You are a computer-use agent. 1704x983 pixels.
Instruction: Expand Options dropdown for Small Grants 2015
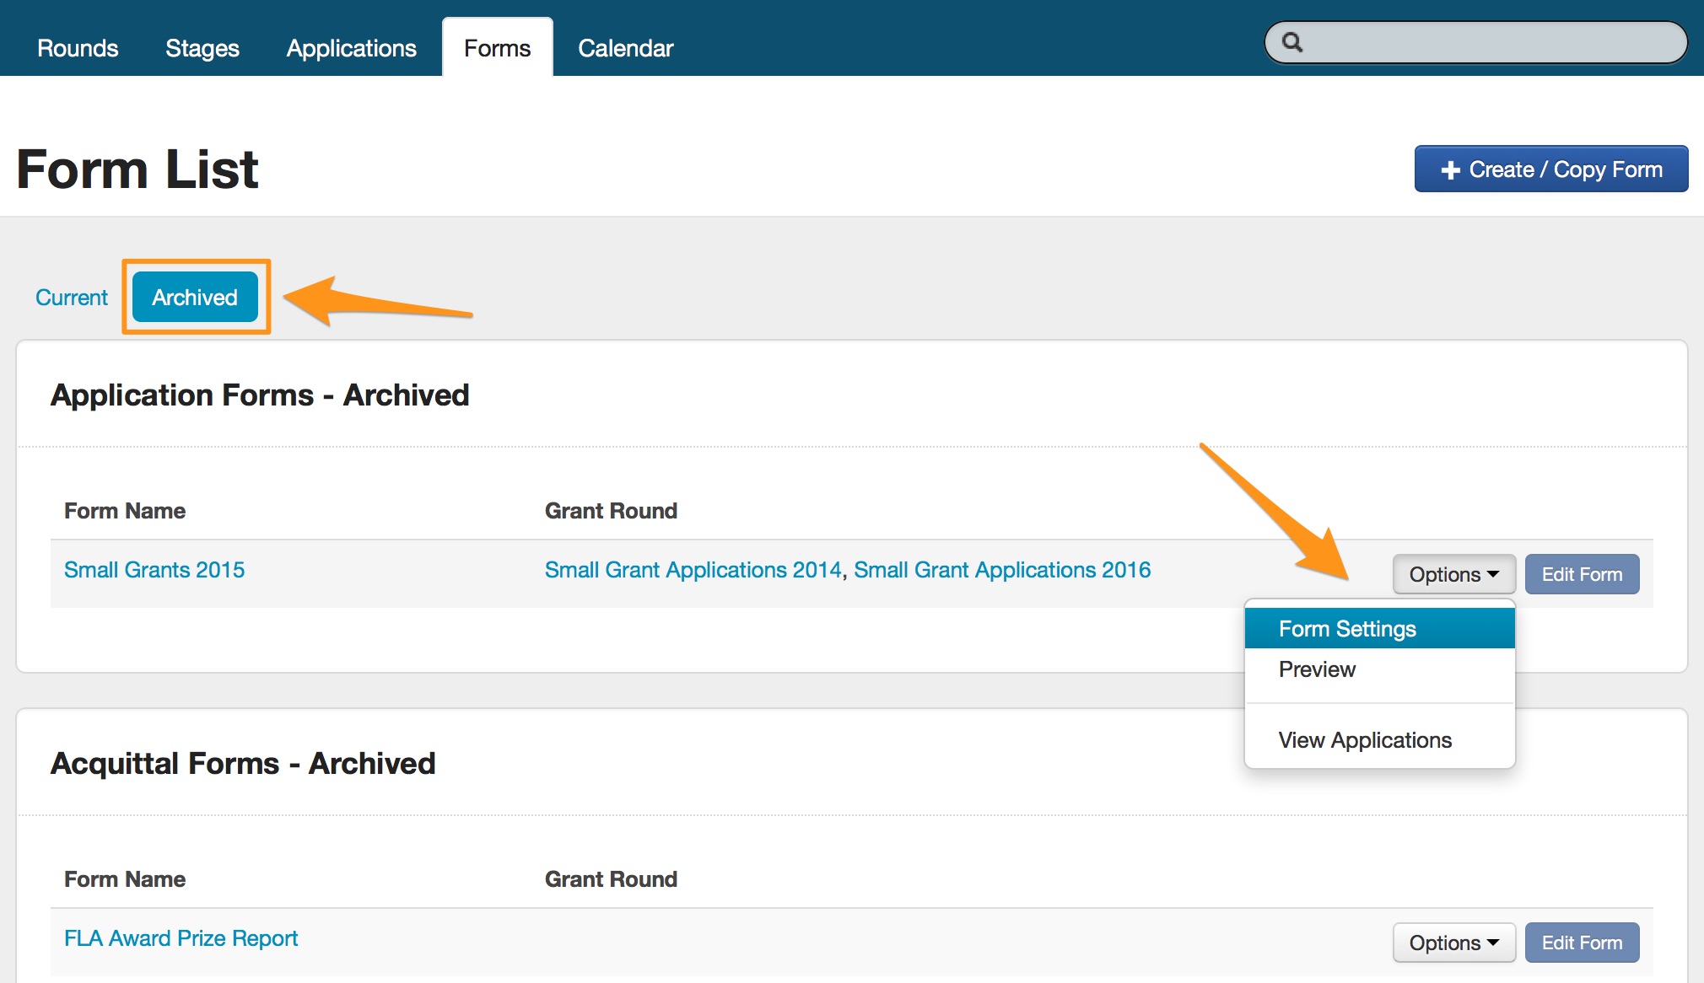(1453, 574)
